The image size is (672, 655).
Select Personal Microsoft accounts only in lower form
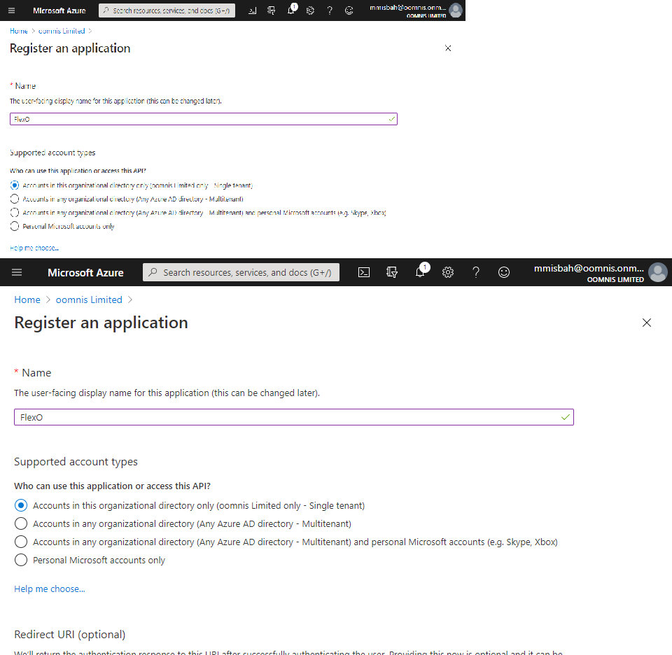21,560
